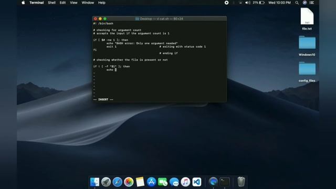
Task: Open the Apple menu
Action: tap(23, 3)
